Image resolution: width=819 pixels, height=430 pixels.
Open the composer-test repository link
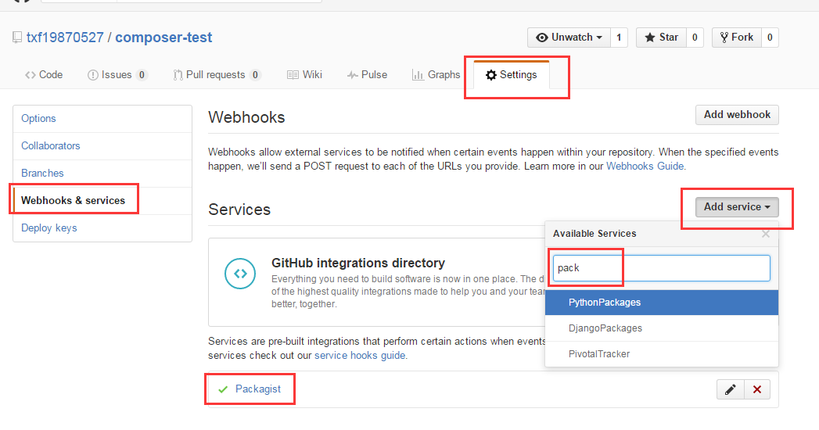163,38
